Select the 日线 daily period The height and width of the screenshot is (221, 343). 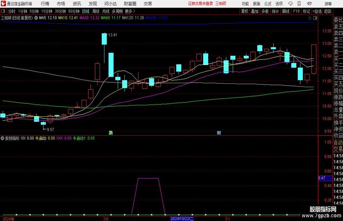tap(86, 11)
